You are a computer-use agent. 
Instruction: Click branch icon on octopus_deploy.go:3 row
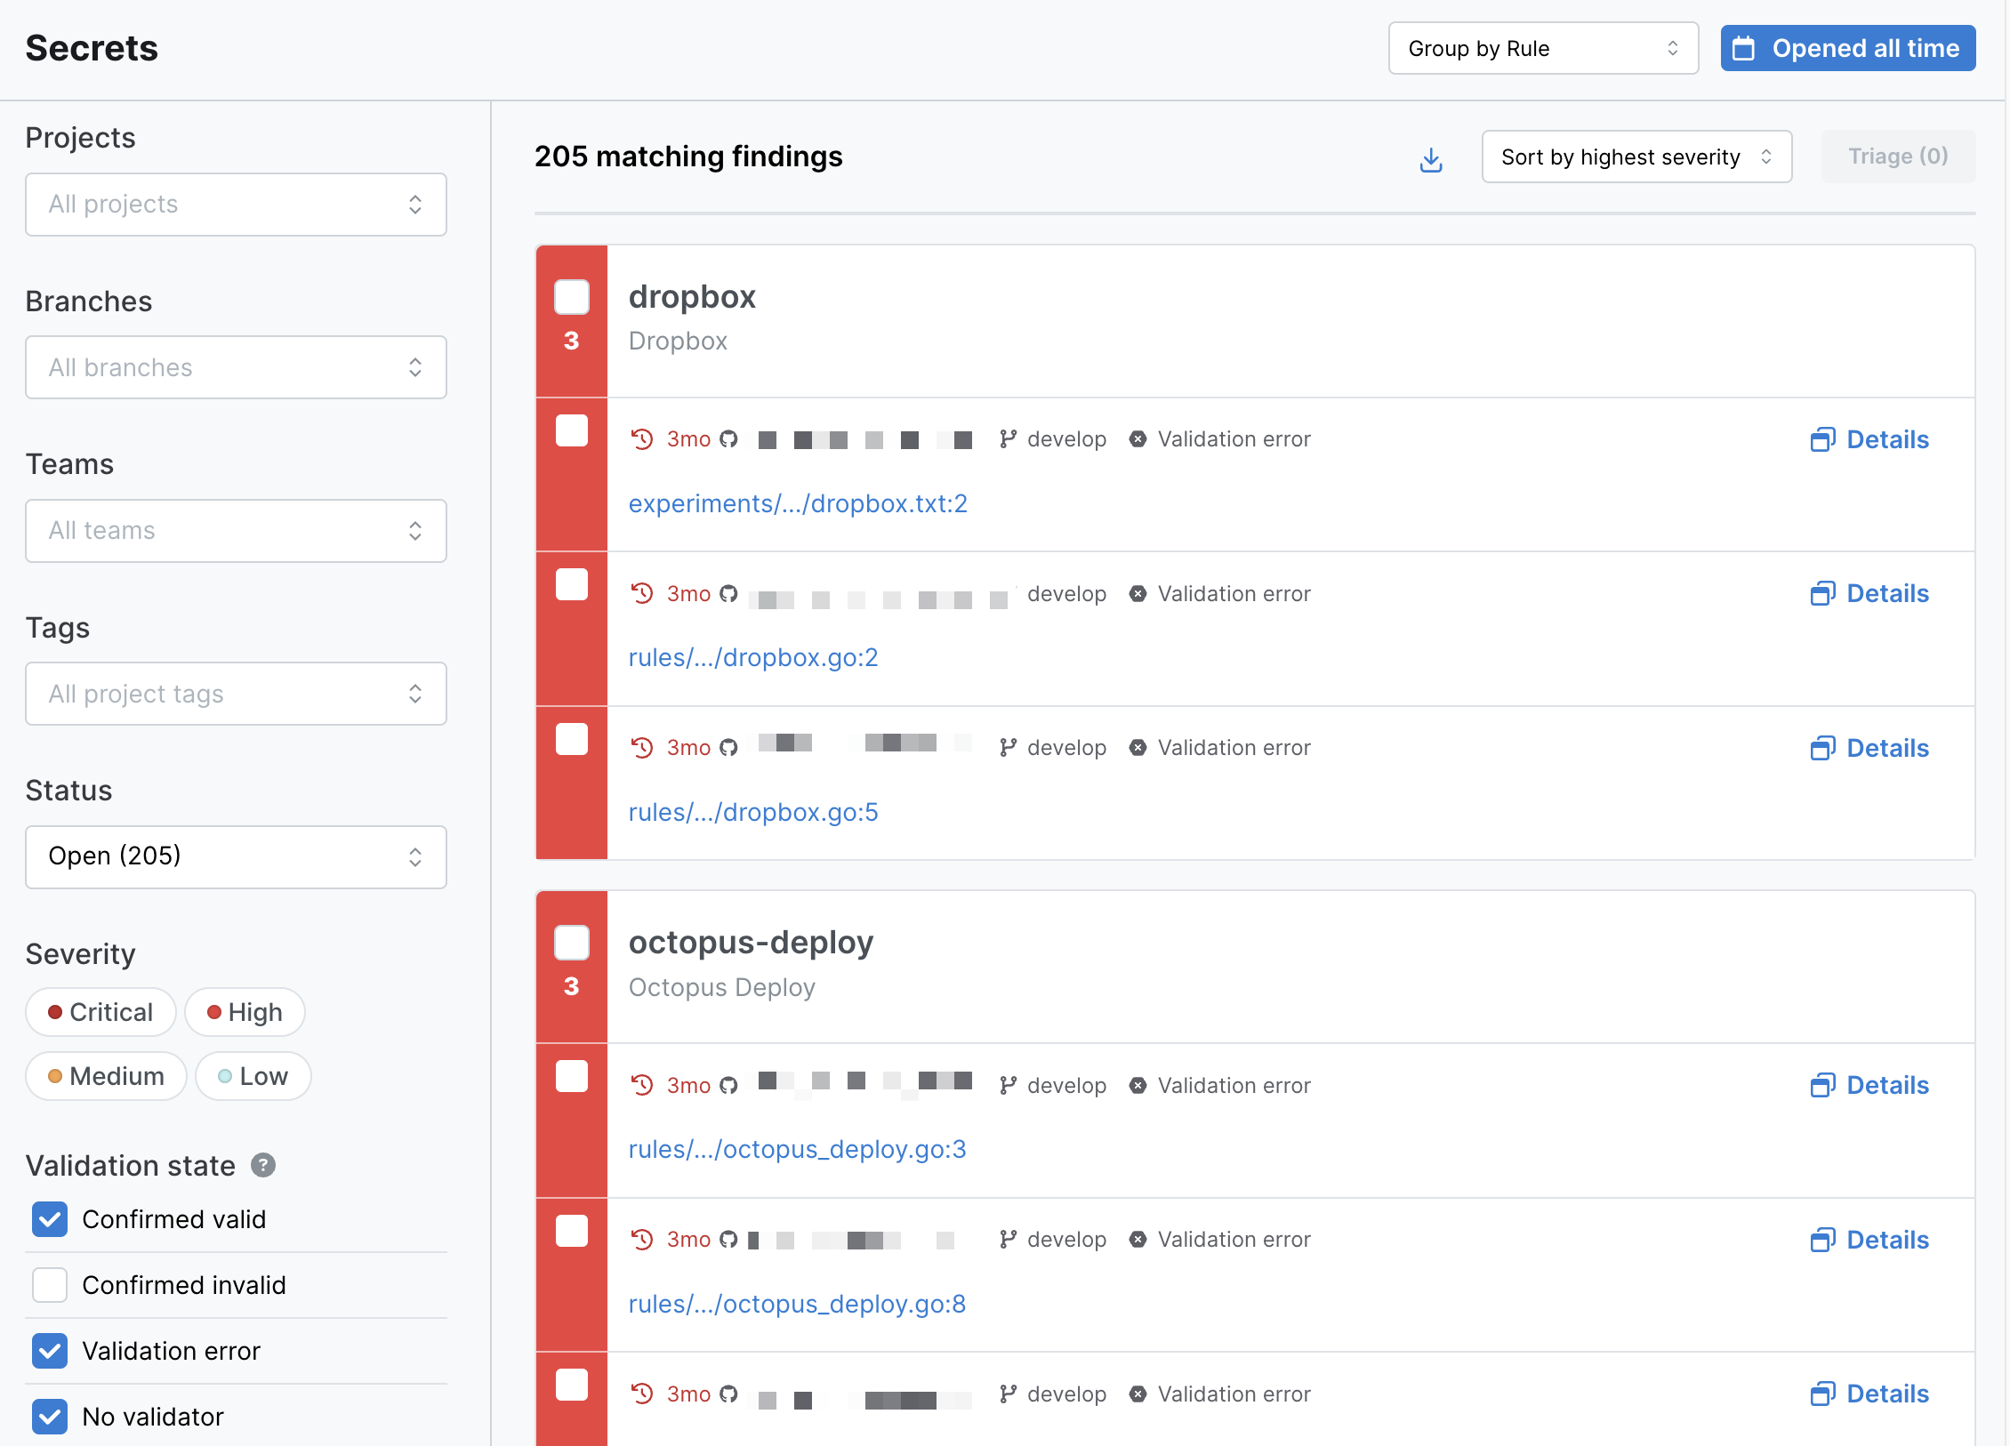1007,1085
